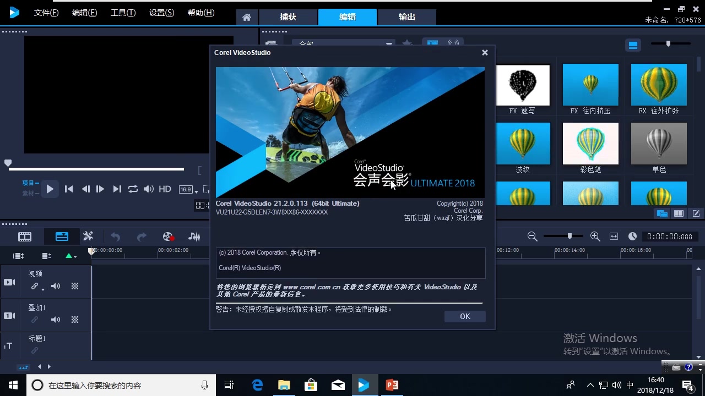
Task: Open record/capture option film reel icon
Action: (x=169, y=237)
